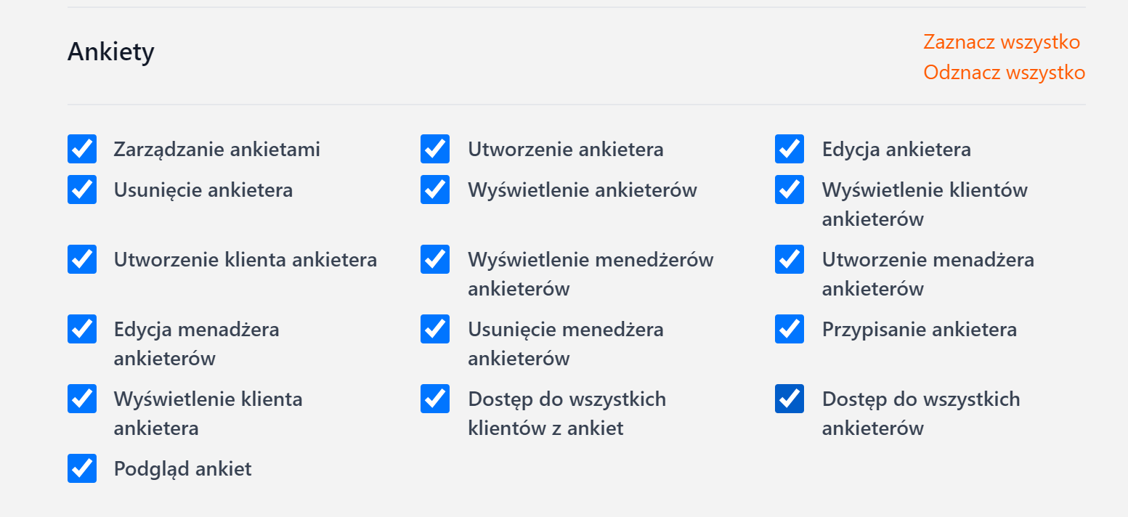
Task: Toggle 'Wyświetlenie klienta ankietera' checkbox
Action: coord(82,399)
